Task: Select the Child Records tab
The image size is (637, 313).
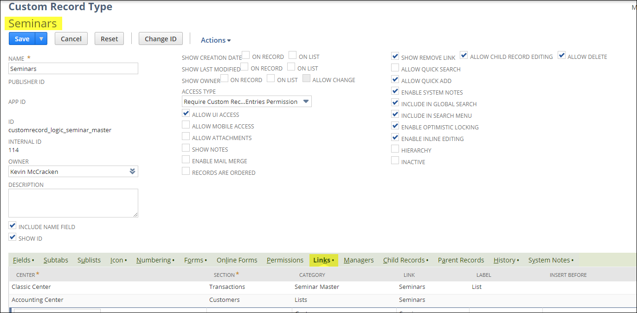Action: 404,260
